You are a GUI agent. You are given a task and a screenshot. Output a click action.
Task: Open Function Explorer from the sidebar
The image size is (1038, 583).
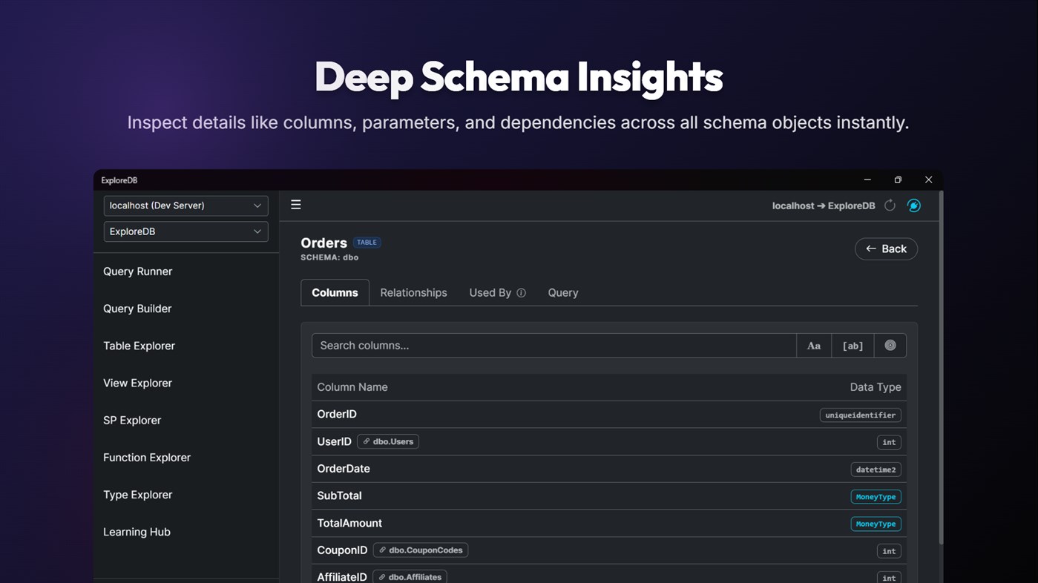pyautogui.click(x=147, y=458)
